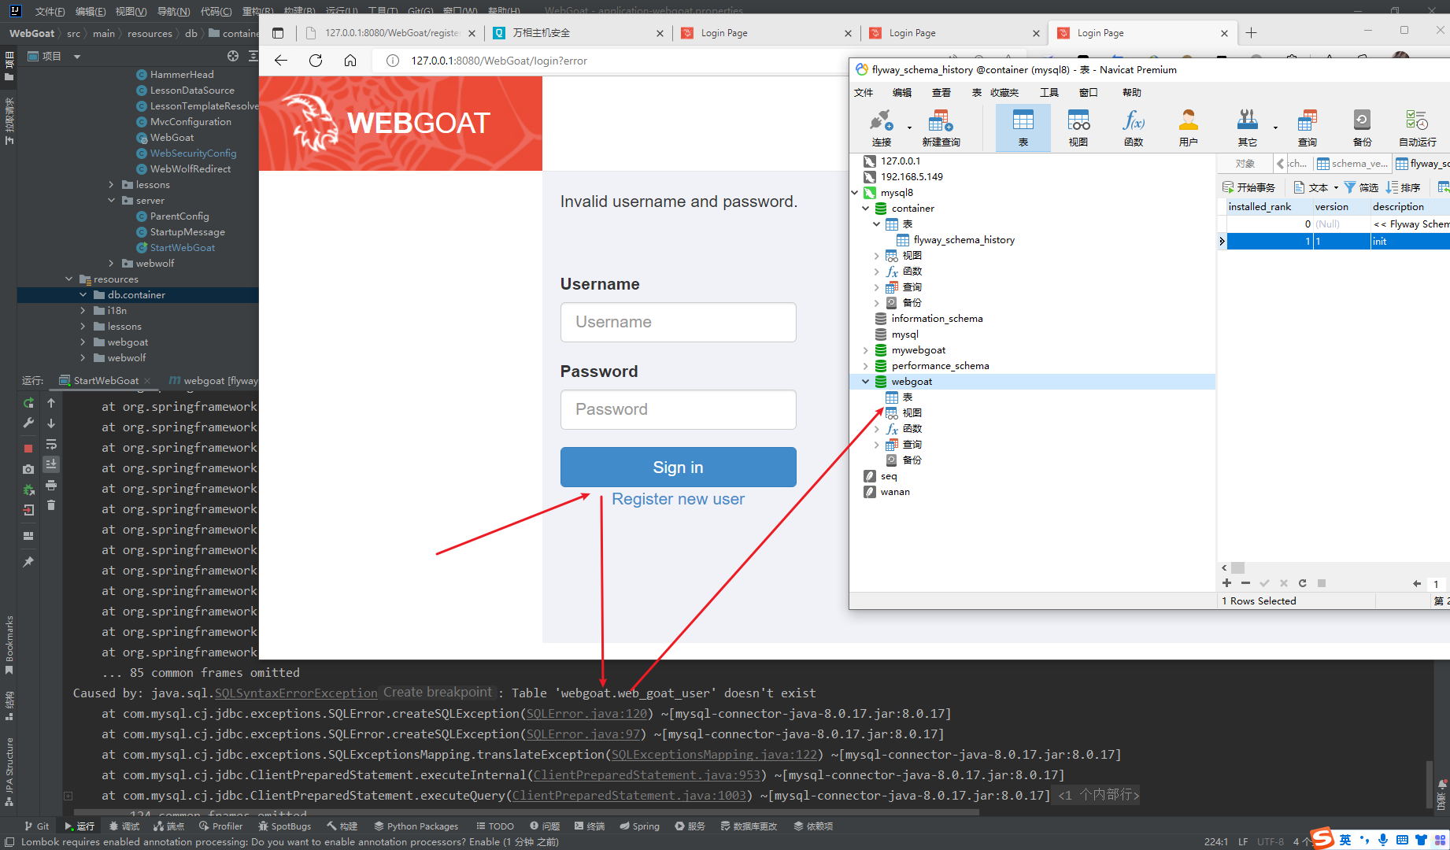Click the delete record minus icon in Navicat
This screenshot has height=850, width=1450.
1245,583
